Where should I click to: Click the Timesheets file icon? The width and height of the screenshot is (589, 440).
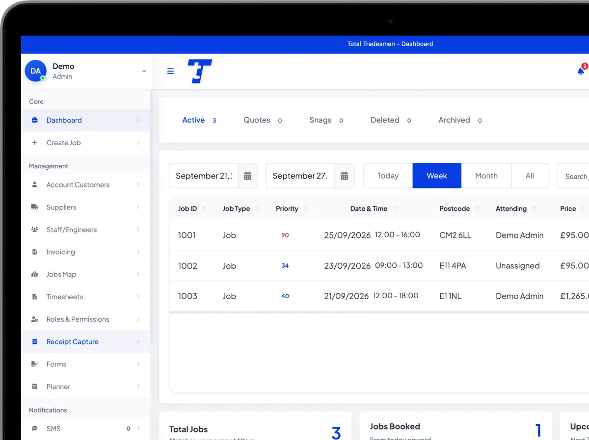[x=34, y=297]
